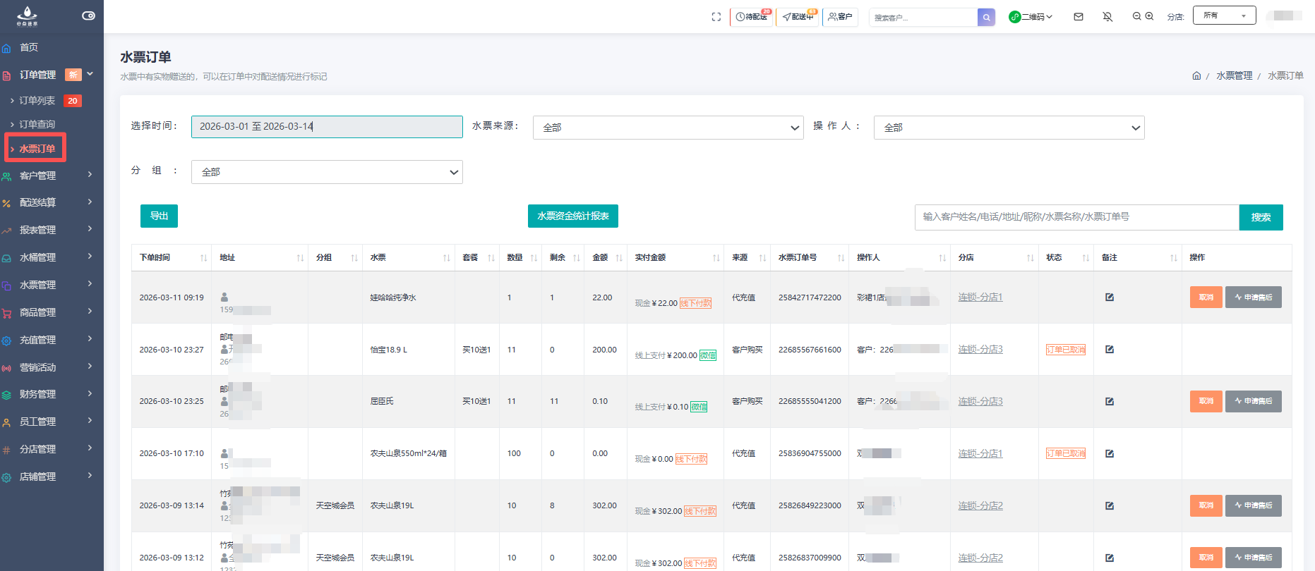Open 财务管理 sidebar menu
The image size is (1315, 571).
(48, 394)
